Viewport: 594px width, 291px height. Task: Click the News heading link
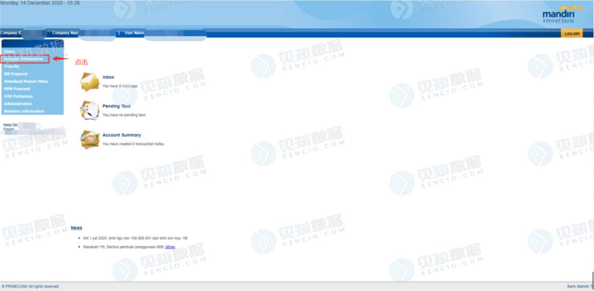(x=76, y=228)
